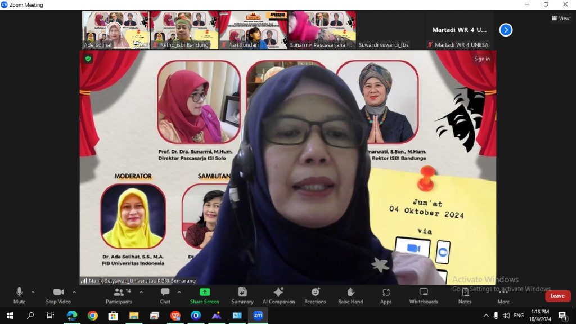Select Sunarmi- Pascasarjana video thumbnail
576x324 pixels.
pos(322,30)
